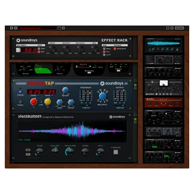The image size is (194, 194).
Task: Open the preset name display
Action: 37,28
